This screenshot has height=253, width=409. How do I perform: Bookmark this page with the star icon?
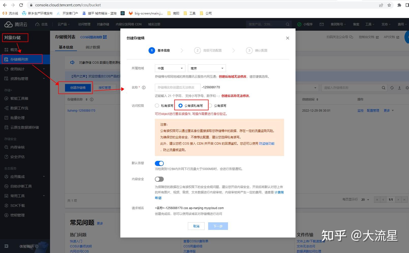click(x=389, y=5)
